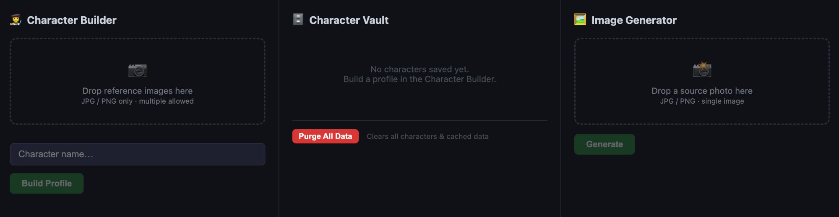This screenshot has height=217, width=839.
Task: Click 'JPG / PNG · single image' hint
Action: 701,101
